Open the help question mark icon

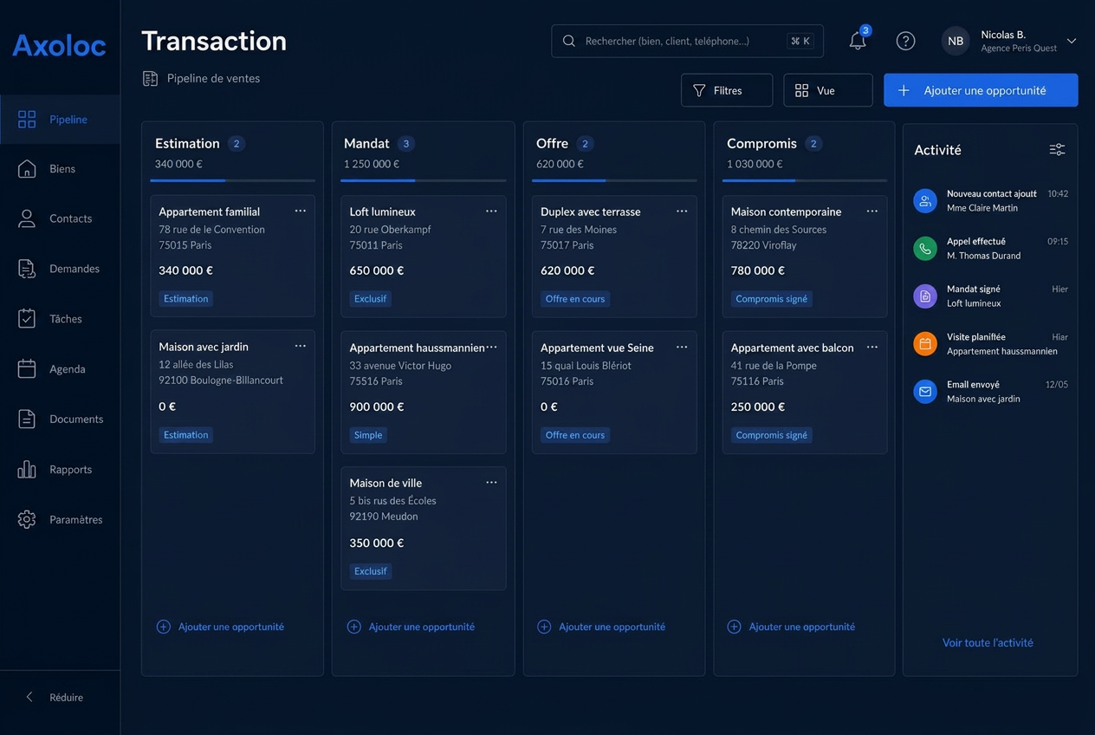tap(905, 41)
